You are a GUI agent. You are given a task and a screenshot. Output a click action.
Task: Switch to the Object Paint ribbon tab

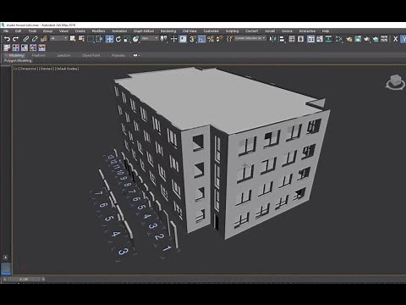(91, 55)
